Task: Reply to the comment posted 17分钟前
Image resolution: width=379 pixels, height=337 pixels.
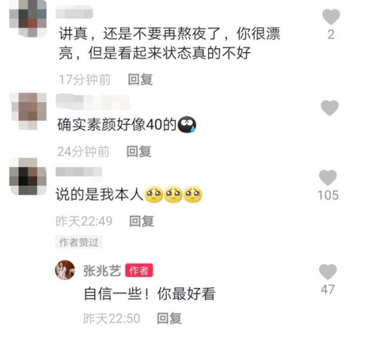Action: (140, 80)
